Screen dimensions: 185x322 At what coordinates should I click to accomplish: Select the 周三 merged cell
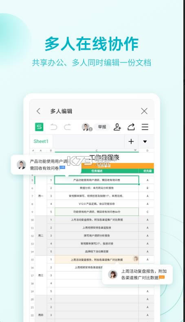point(41,275)
